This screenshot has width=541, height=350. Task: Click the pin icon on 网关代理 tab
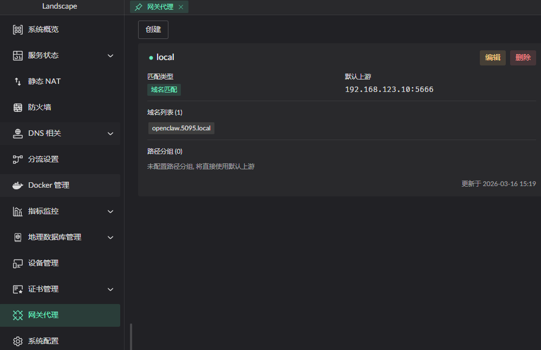tap(139, 7)
